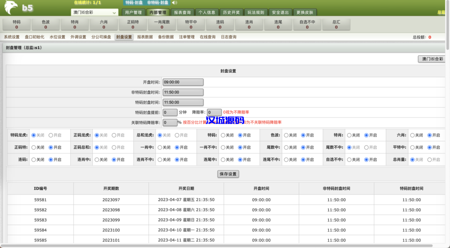Click the 安全退出 logout tab
The height and width of the screenshot is (248, 450).
coord(280,12)
